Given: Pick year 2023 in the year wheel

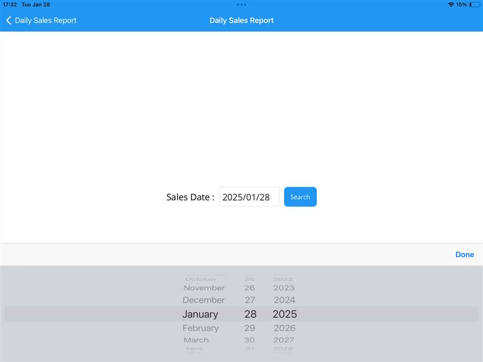Looking at the screenshot, I should [284, 288].
